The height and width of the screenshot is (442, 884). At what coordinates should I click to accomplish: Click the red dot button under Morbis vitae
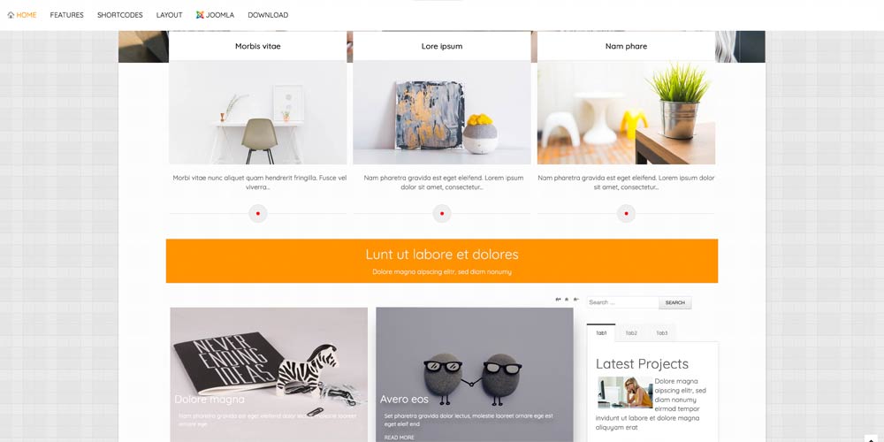(x=257, y=214)
